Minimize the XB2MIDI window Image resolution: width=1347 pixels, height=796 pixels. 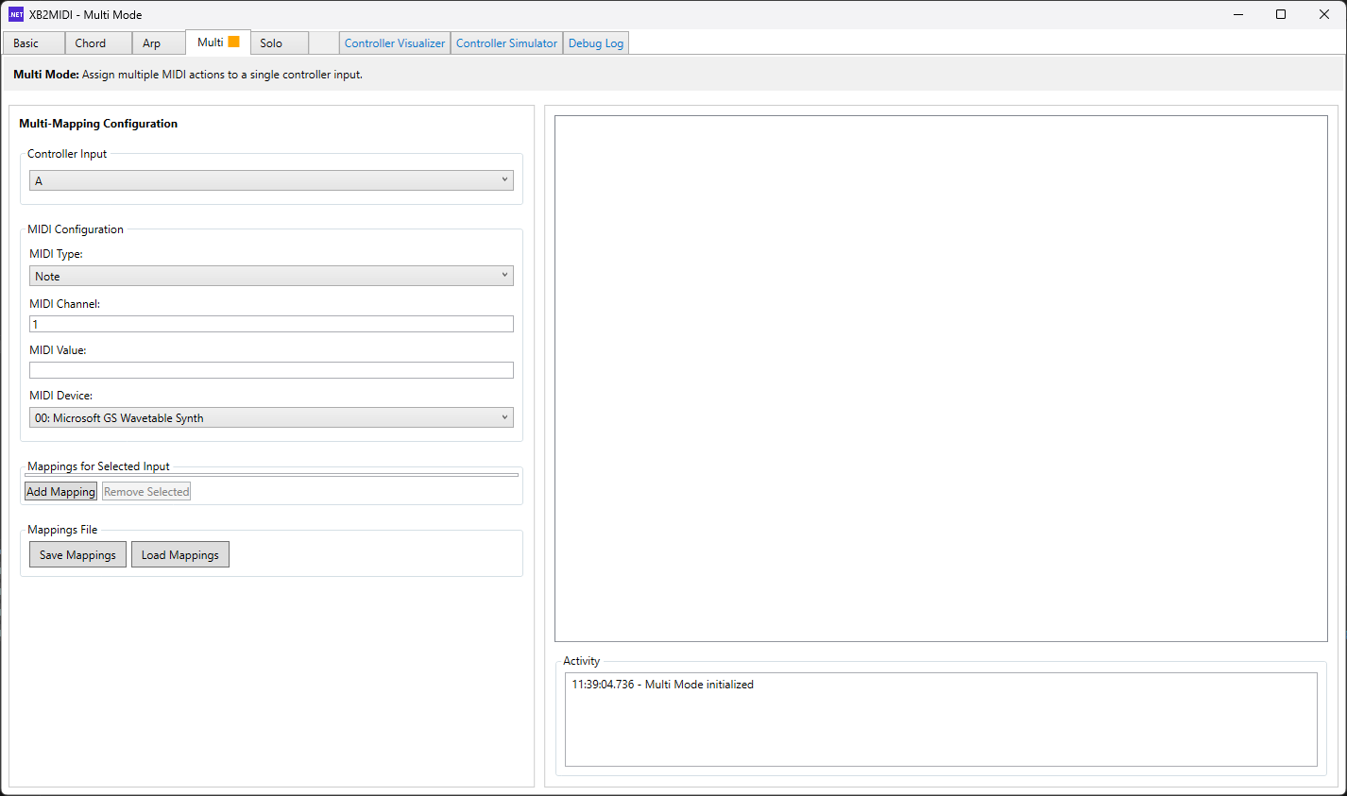1237,14
